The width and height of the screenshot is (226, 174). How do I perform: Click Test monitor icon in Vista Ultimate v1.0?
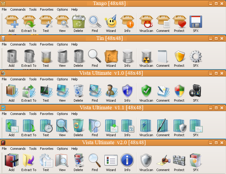[x=46, y=91]
